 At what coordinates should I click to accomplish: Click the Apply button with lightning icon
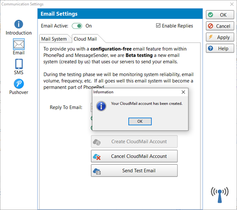(220, 37)
